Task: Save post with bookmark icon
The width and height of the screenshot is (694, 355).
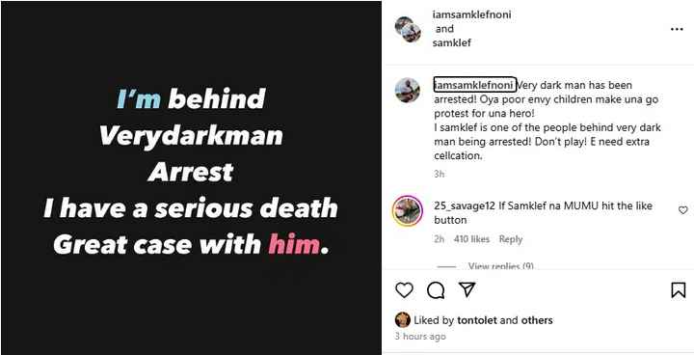Action: [678, 290]
